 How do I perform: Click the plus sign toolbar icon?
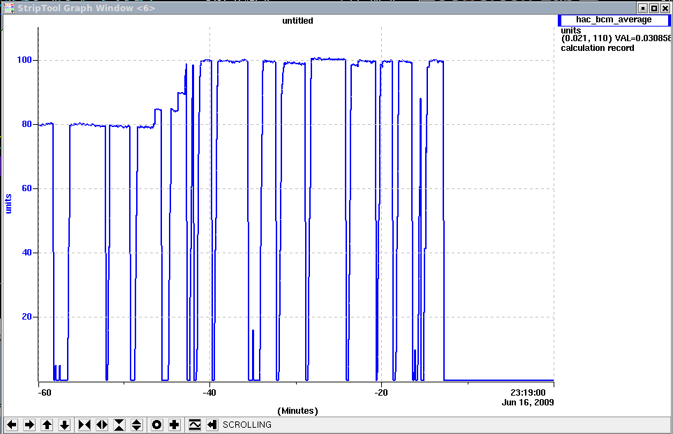(175, 424)
